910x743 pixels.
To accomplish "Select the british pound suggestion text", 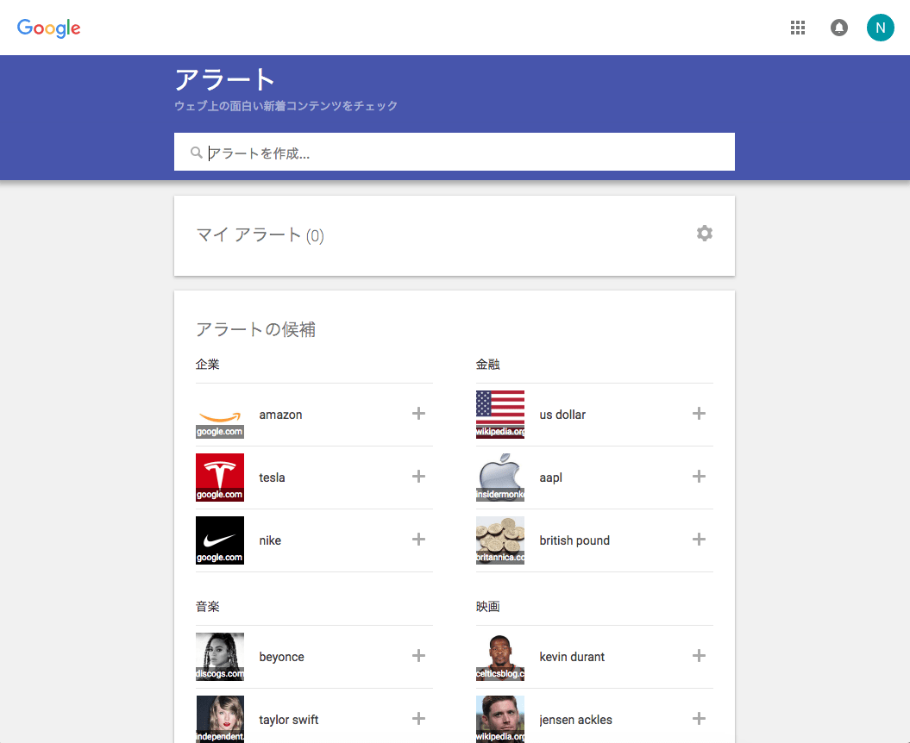I will [574, 540].
